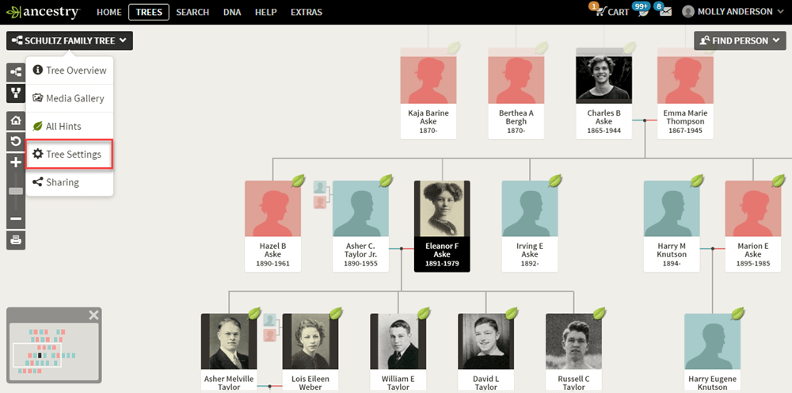Click the print tree icon
This screenshot has height=393, width=792.
(16, 239)
